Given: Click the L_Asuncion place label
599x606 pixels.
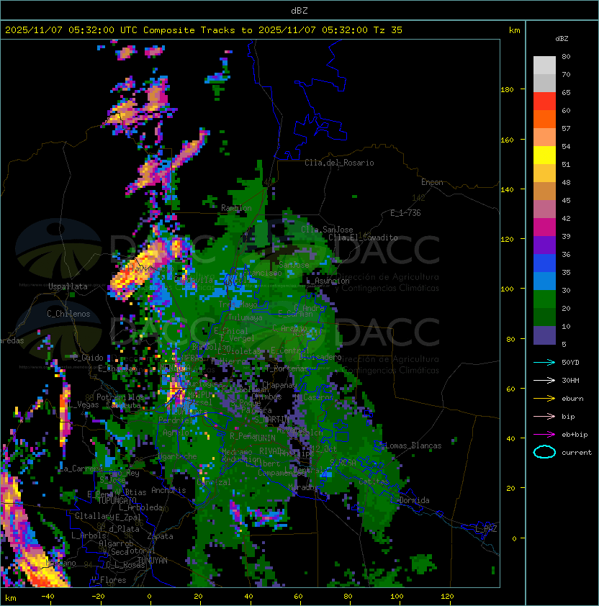Looking at the screenshot, I should [x=328, y=281].
